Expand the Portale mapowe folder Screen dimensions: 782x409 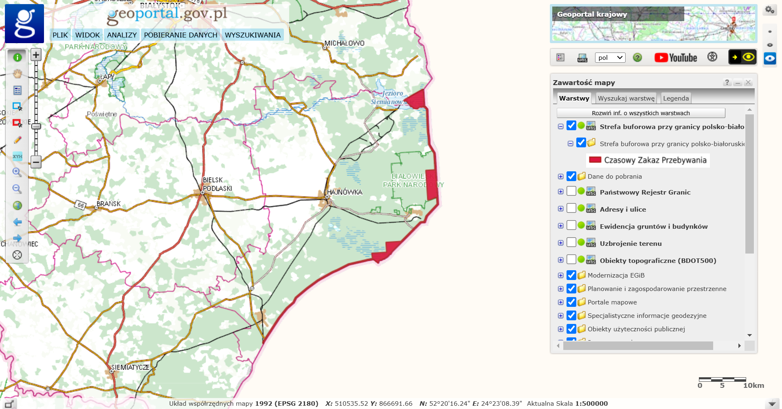coord(561,302)
